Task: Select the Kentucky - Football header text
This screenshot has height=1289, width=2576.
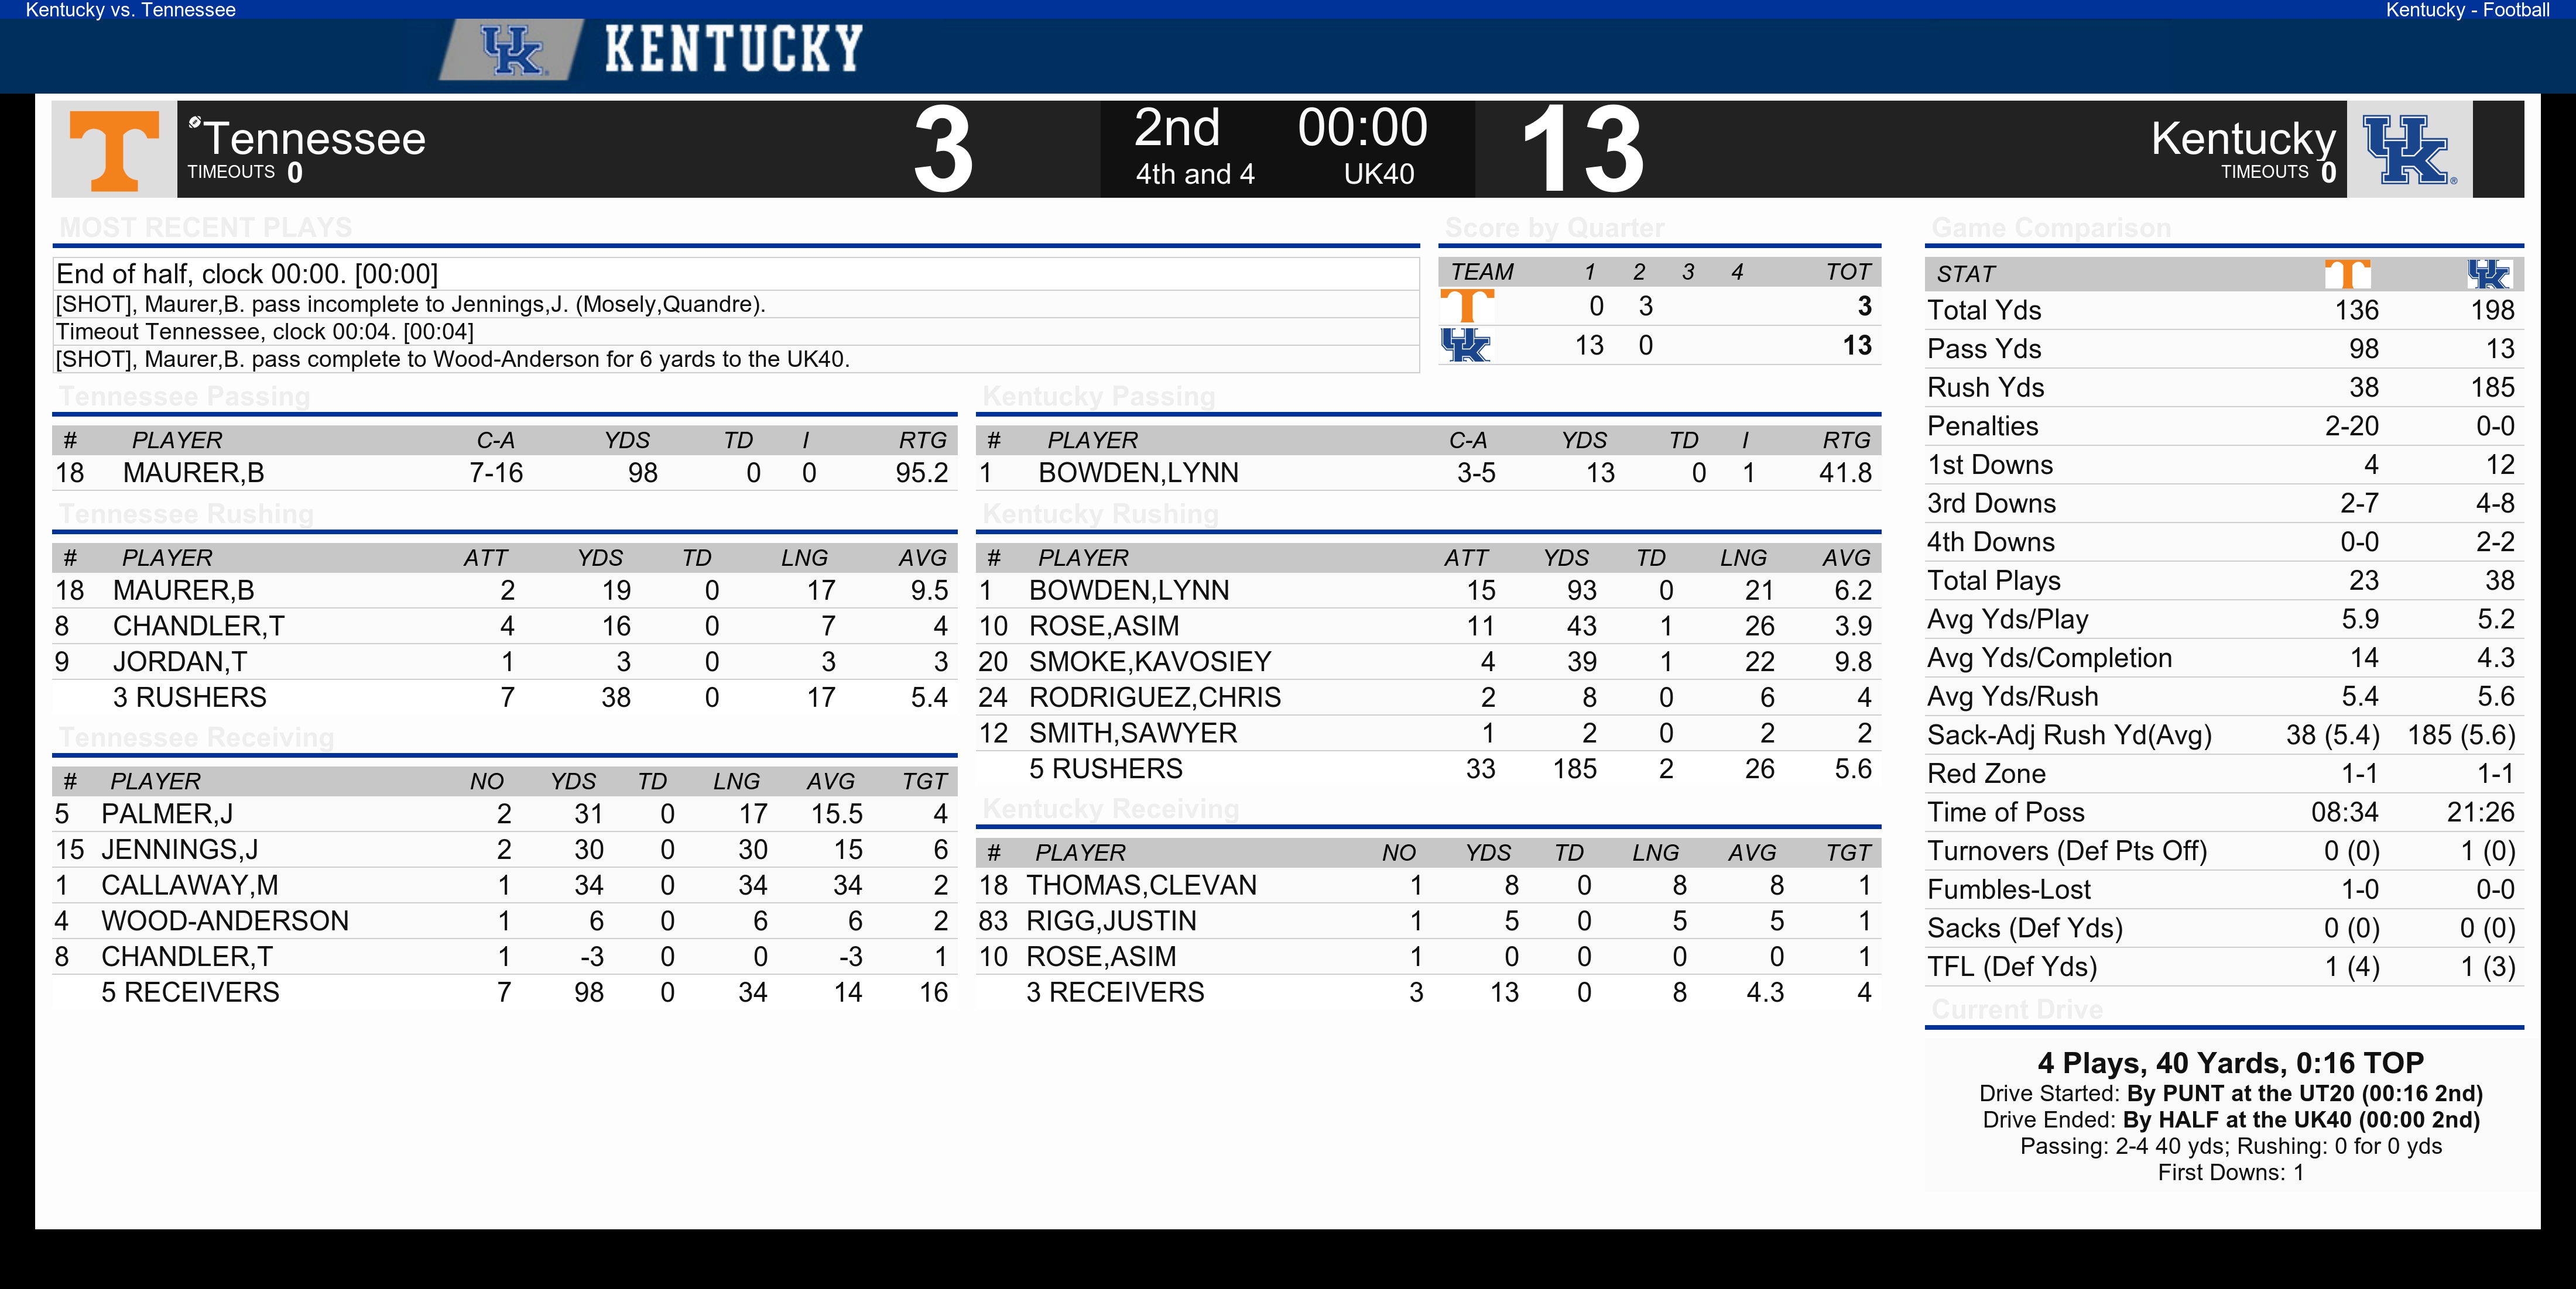Action: pos(2467,11)
